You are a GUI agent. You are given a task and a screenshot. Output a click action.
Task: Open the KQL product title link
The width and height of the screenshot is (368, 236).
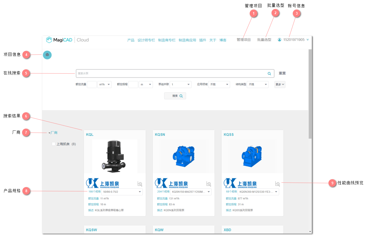tap(90, 135)
